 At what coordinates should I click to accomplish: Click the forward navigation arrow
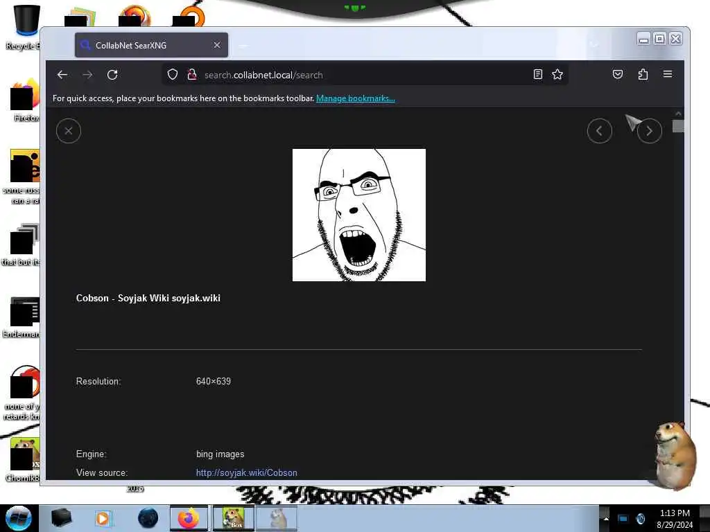(x=88, y=75)
